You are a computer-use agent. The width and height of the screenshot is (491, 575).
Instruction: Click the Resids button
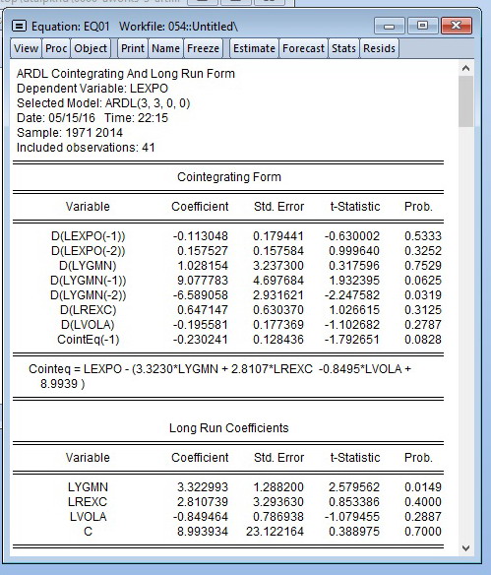(x=379, y=48)
